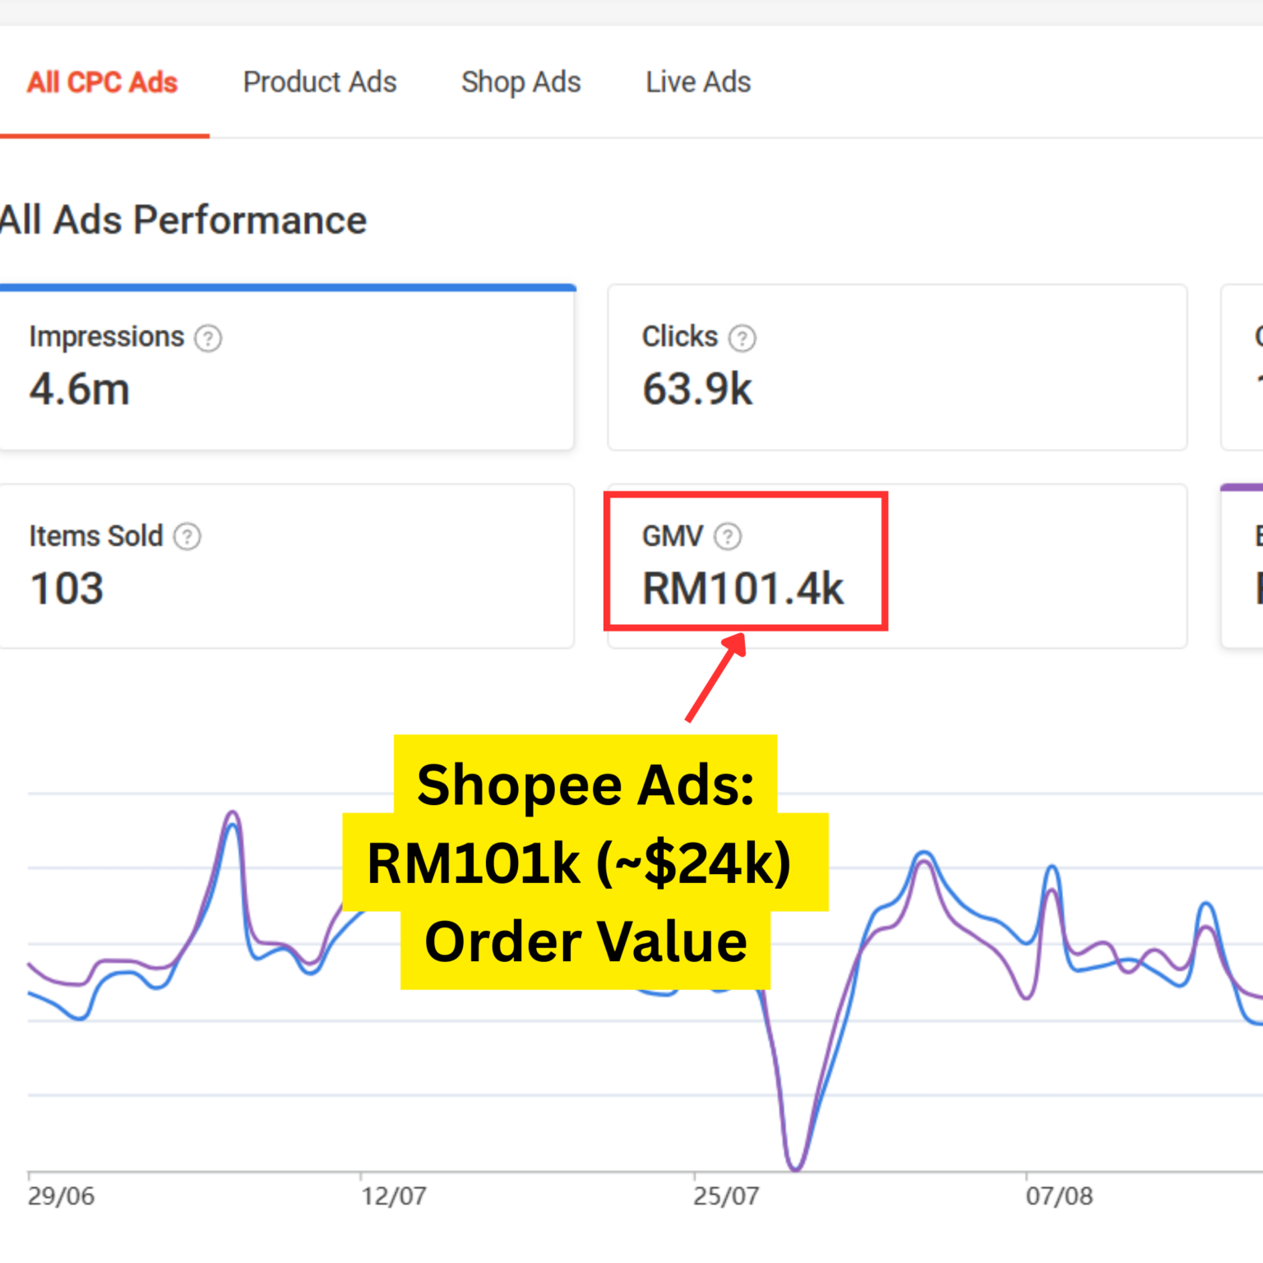
Task: Toggle the Impressions metric card
Action: point(286,368)
